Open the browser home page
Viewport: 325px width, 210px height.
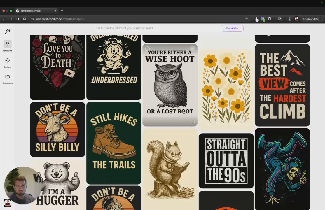tap(25, 19)
